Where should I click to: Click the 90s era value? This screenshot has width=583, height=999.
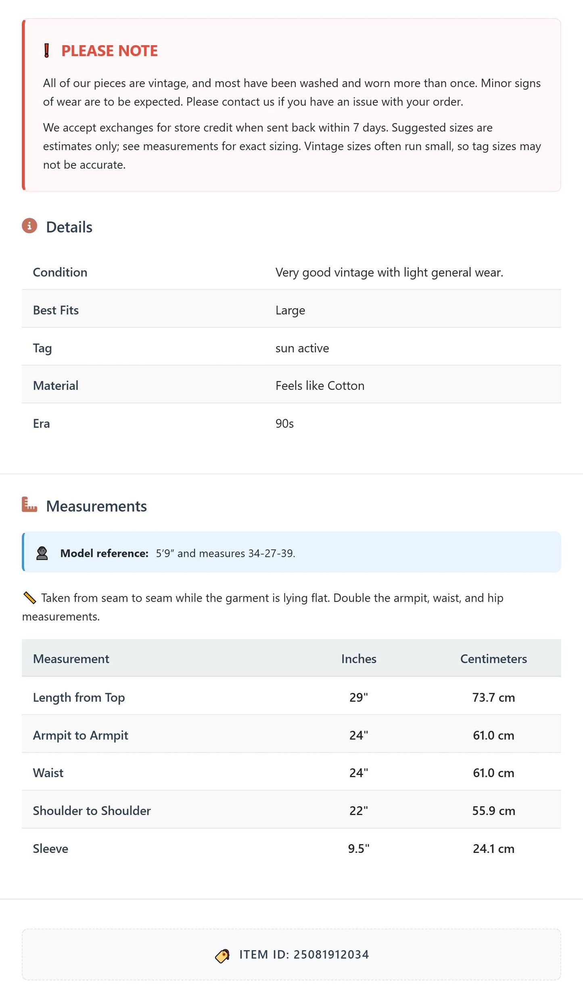coord(284,424)
